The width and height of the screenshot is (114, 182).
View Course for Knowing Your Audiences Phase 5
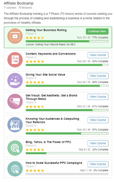tap(98, 120)
